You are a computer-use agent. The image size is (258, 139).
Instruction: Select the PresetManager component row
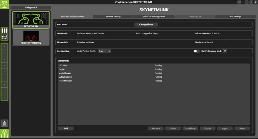pos(154,81)
